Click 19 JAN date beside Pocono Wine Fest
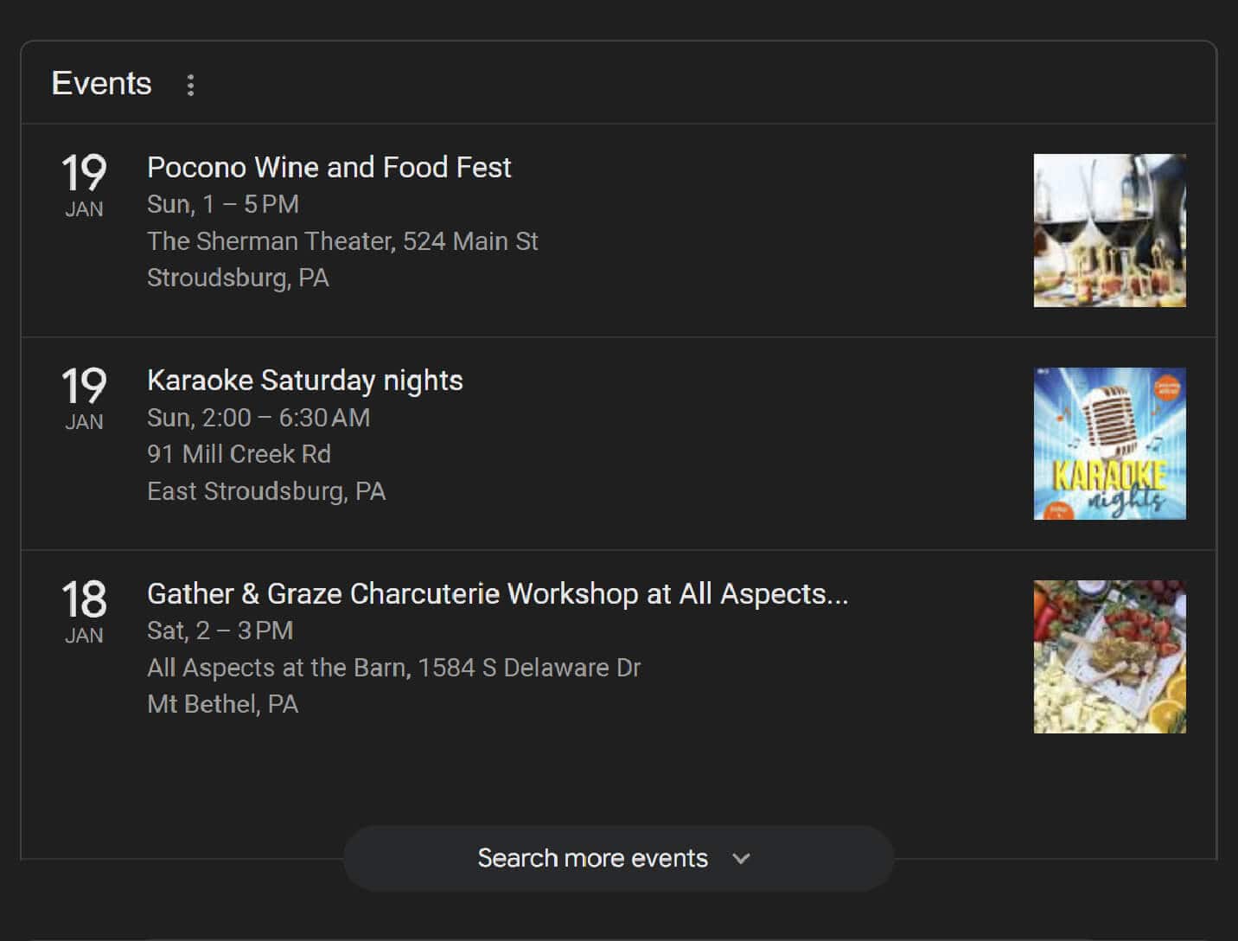Viewport: 1238px width, 941px height. 84,185
